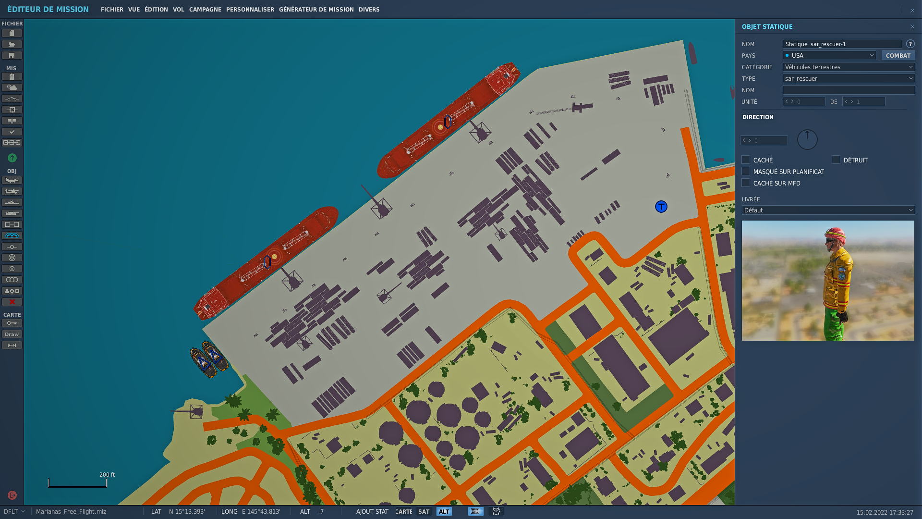This screenshot has width=922, height=519.
Task: Click the direction compass dial
Action: click(807, 139)
